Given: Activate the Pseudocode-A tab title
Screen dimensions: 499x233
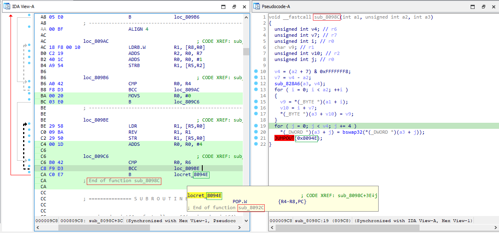Looking at the screenshot, I should (x=276, y=6).
